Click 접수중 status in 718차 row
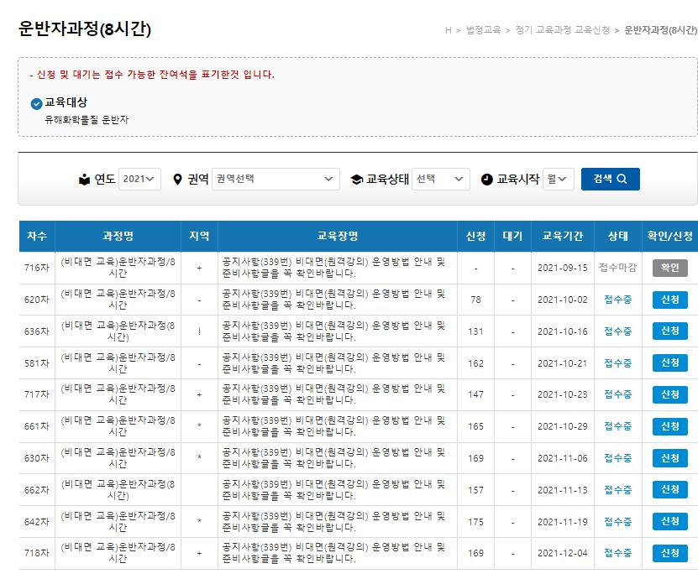 [x=618, y=553]
